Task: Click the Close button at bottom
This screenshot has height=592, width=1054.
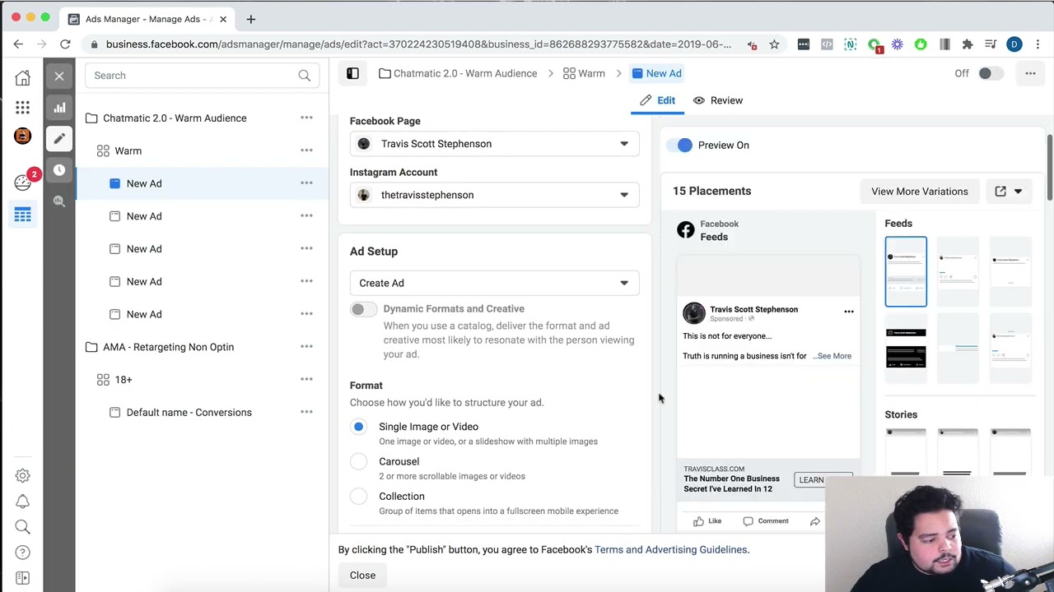Action: 362,576
